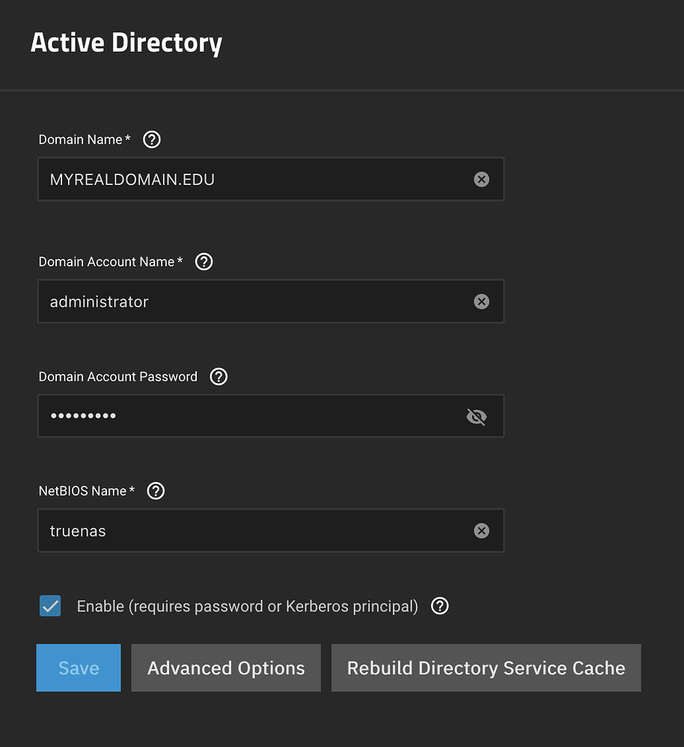View help tooltip for NetBIOS Name
The image size is (684, 747).
156,491
